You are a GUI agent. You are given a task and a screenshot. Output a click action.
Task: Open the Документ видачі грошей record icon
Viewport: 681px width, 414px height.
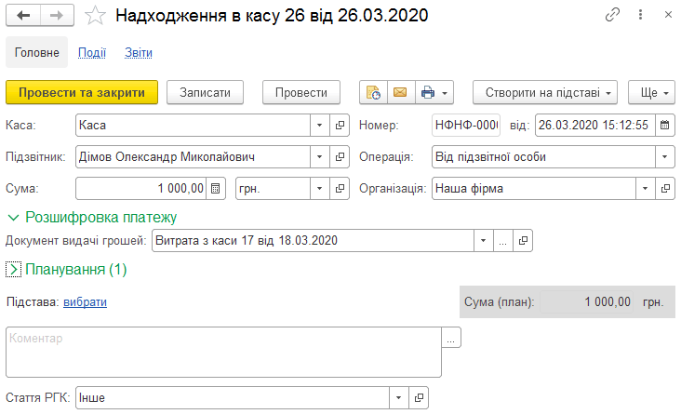tap(523, 241)
